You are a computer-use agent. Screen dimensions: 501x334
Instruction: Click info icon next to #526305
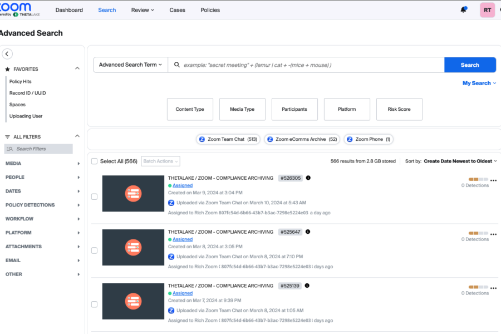[x=308, y=178]
